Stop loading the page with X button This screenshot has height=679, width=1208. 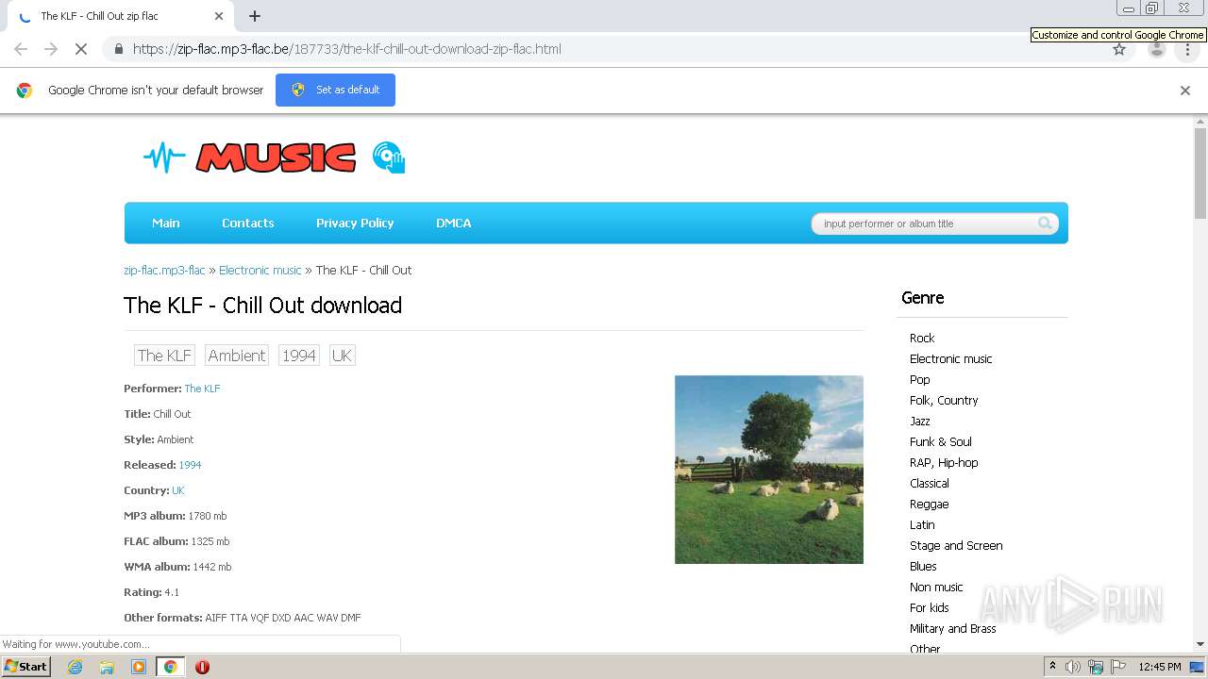coord(81,49)
